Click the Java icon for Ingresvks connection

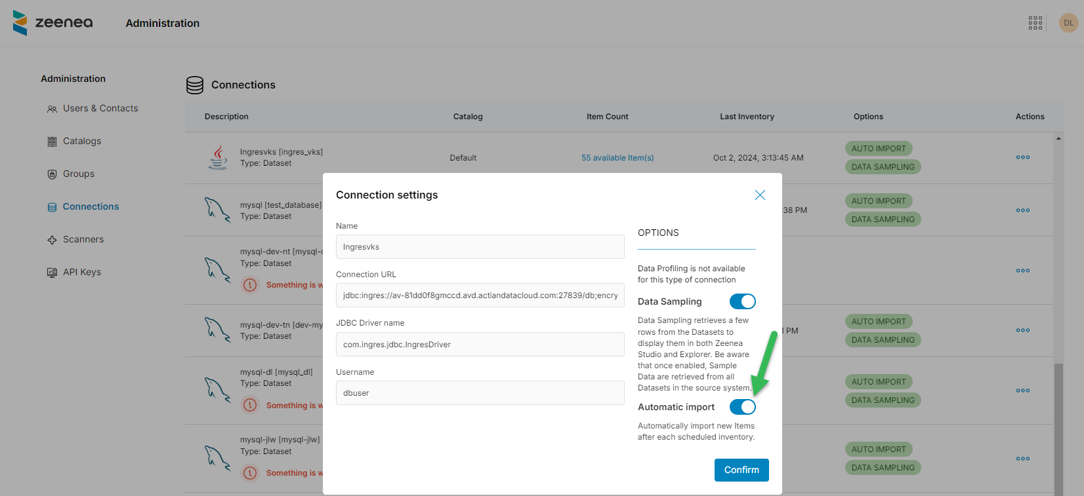coord(218,158)
